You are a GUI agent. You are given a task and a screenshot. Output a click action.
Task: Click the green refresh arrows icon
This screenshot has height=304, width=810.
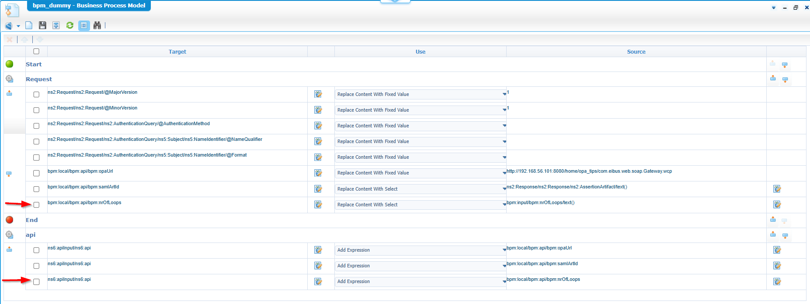click(70, 25)
